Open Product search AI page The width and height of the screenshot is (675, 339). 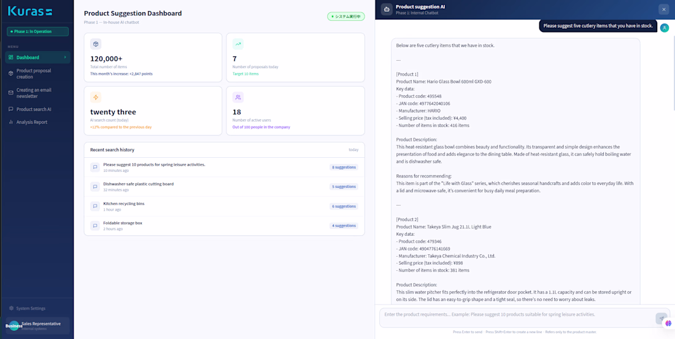click(x=37, y=109)
